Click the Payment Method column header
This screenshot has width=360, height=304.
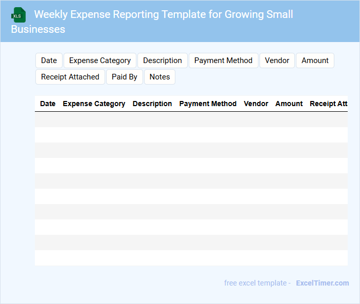208,104
